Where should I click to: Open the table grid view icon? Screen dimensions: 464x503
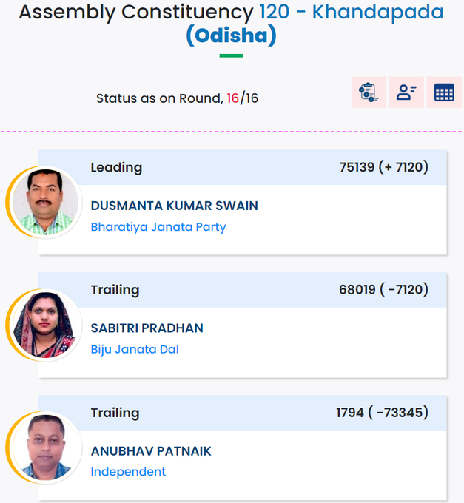(444, 92)
